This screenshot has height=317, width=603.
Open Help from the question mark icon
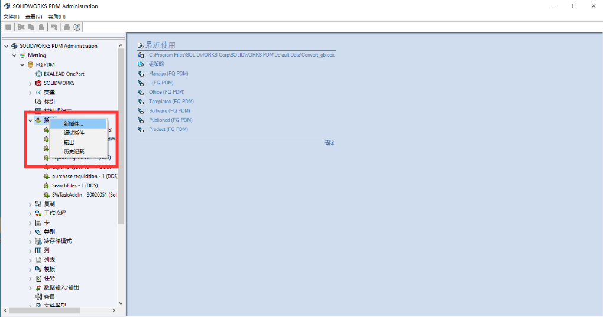(77, 27)
